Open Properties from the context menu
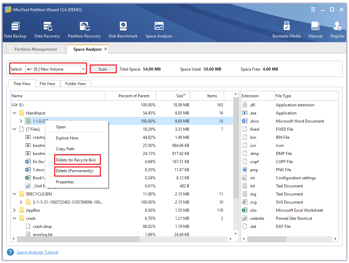Screen dimensions: 349x263 77,182
